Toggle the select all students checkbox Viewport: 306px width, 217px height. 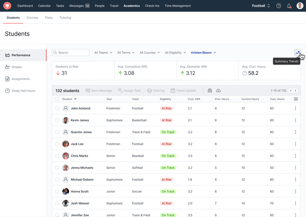57,99
